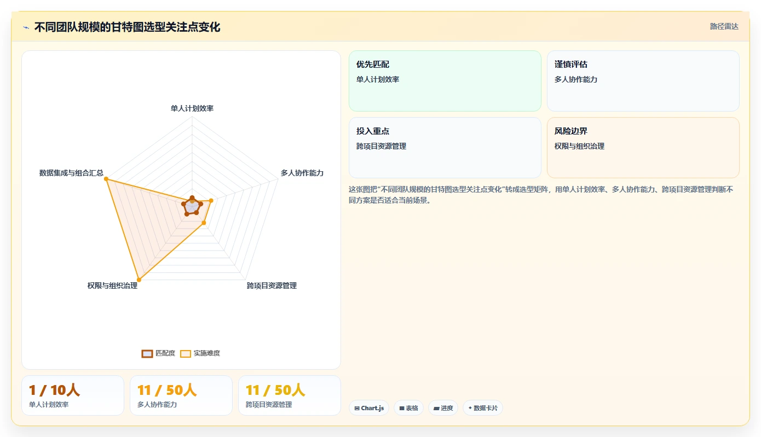
Task: Click the orange data point at 数据集成与组合汇总
Action: coord(106,179)
